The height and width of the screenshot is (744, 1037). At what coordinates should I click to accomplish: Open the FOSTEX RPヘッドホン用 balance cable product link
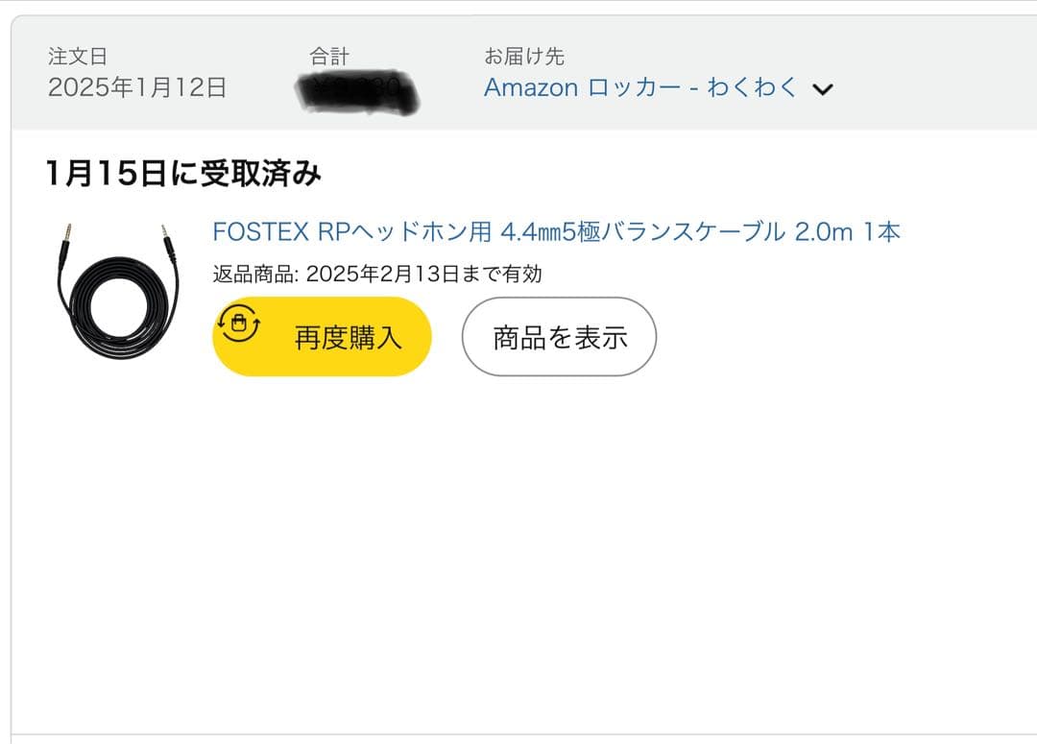pyautogui.click(x=555, y=231)
